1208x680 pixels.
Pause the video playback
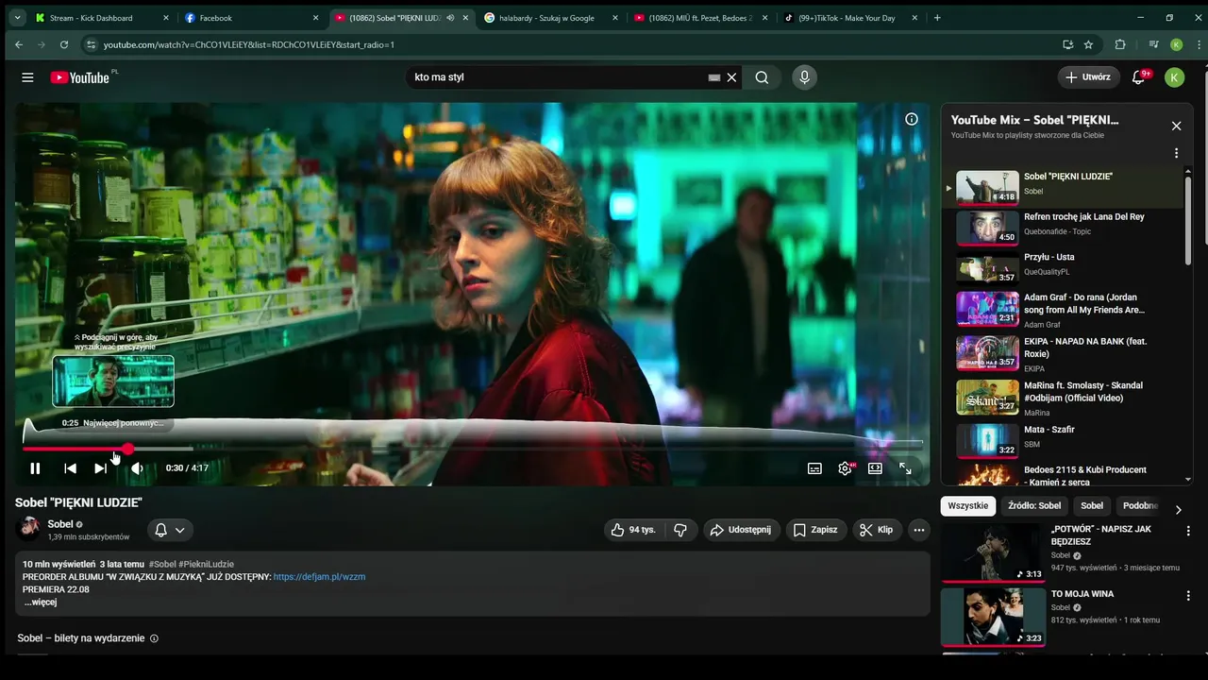[35, 468]
